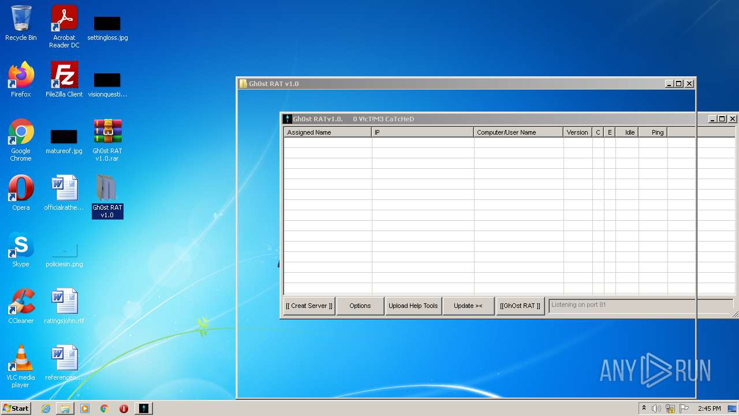Open CCleaner desktop shortcut
Image resolution: width=739 pixels, height=416 pixels.
(x=21, y=306)
